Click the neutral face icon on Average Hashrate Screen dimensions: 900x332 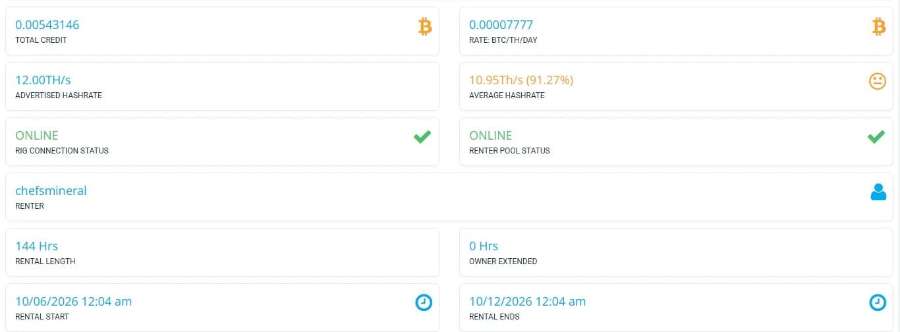(878, 82)
